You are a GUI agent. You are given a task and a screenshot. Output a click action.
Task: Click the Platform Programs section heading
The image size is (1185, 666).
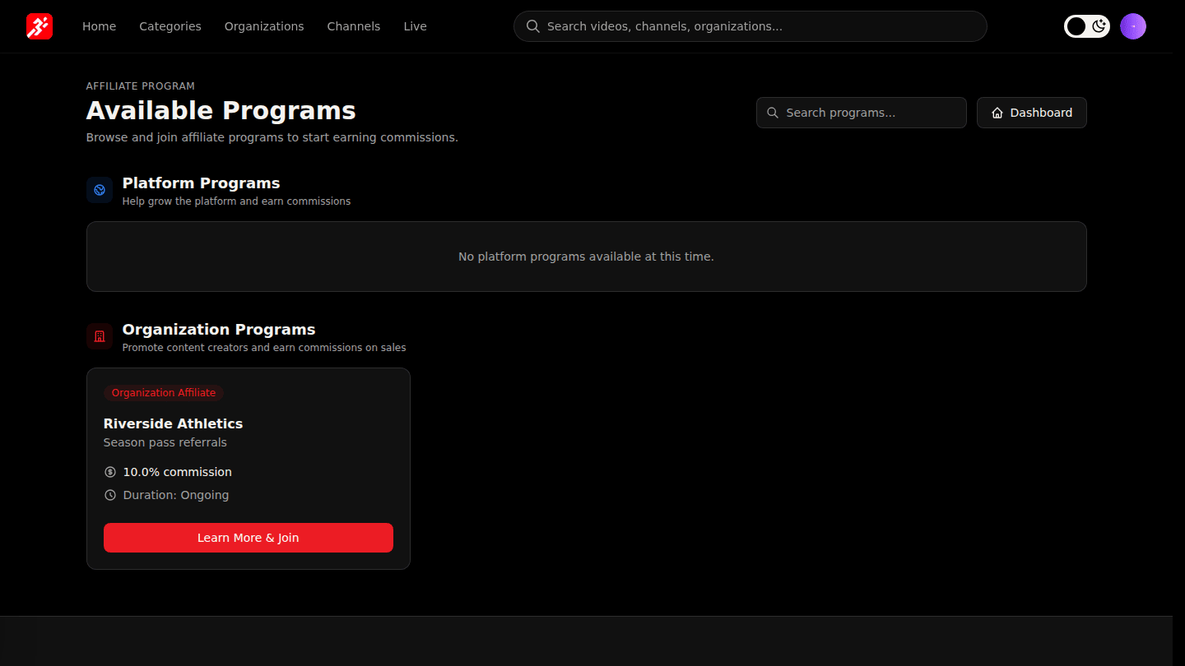point(202,183)
